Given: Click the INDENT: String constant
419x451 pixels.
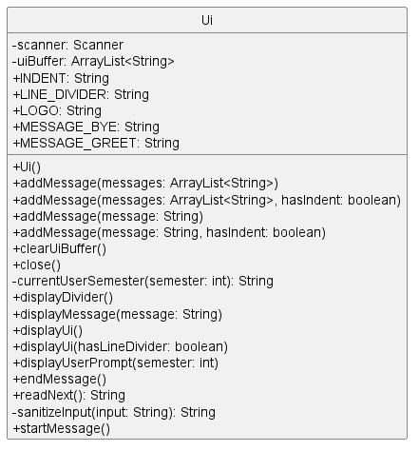Looking at the screenshot, I should tap(61, 78).
